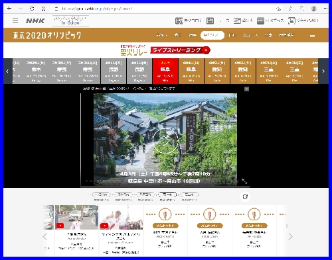This screenshot has width=332, height=260.
Task: Play the Gifu torch relay video
Action: [165, 141]
